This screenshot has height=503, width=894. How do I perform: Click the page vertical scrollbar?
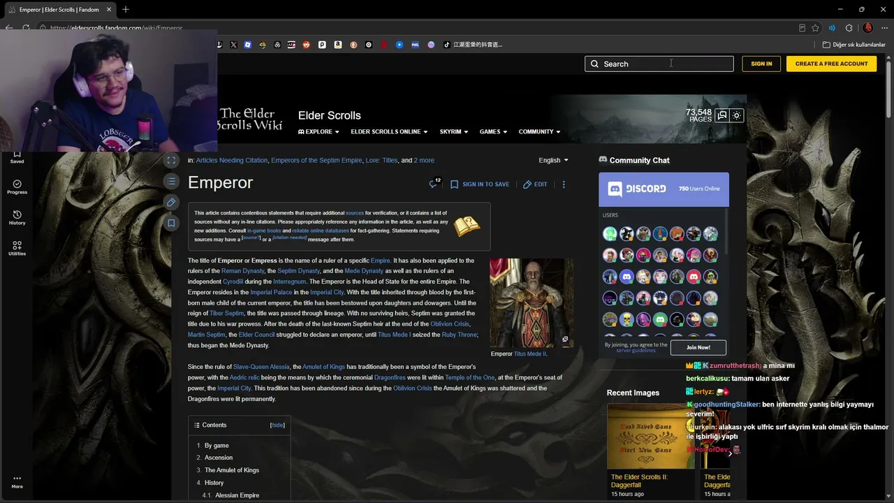tap(889, 91)
